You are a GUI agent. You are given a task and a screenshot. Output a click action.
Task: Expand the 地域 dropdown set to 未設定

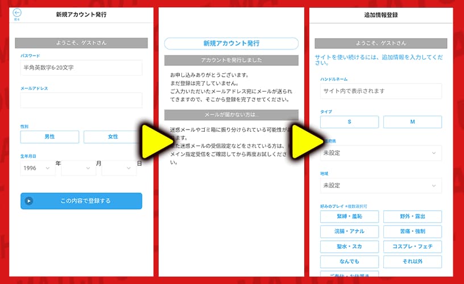pyautogui.click(x=381, y=186)
